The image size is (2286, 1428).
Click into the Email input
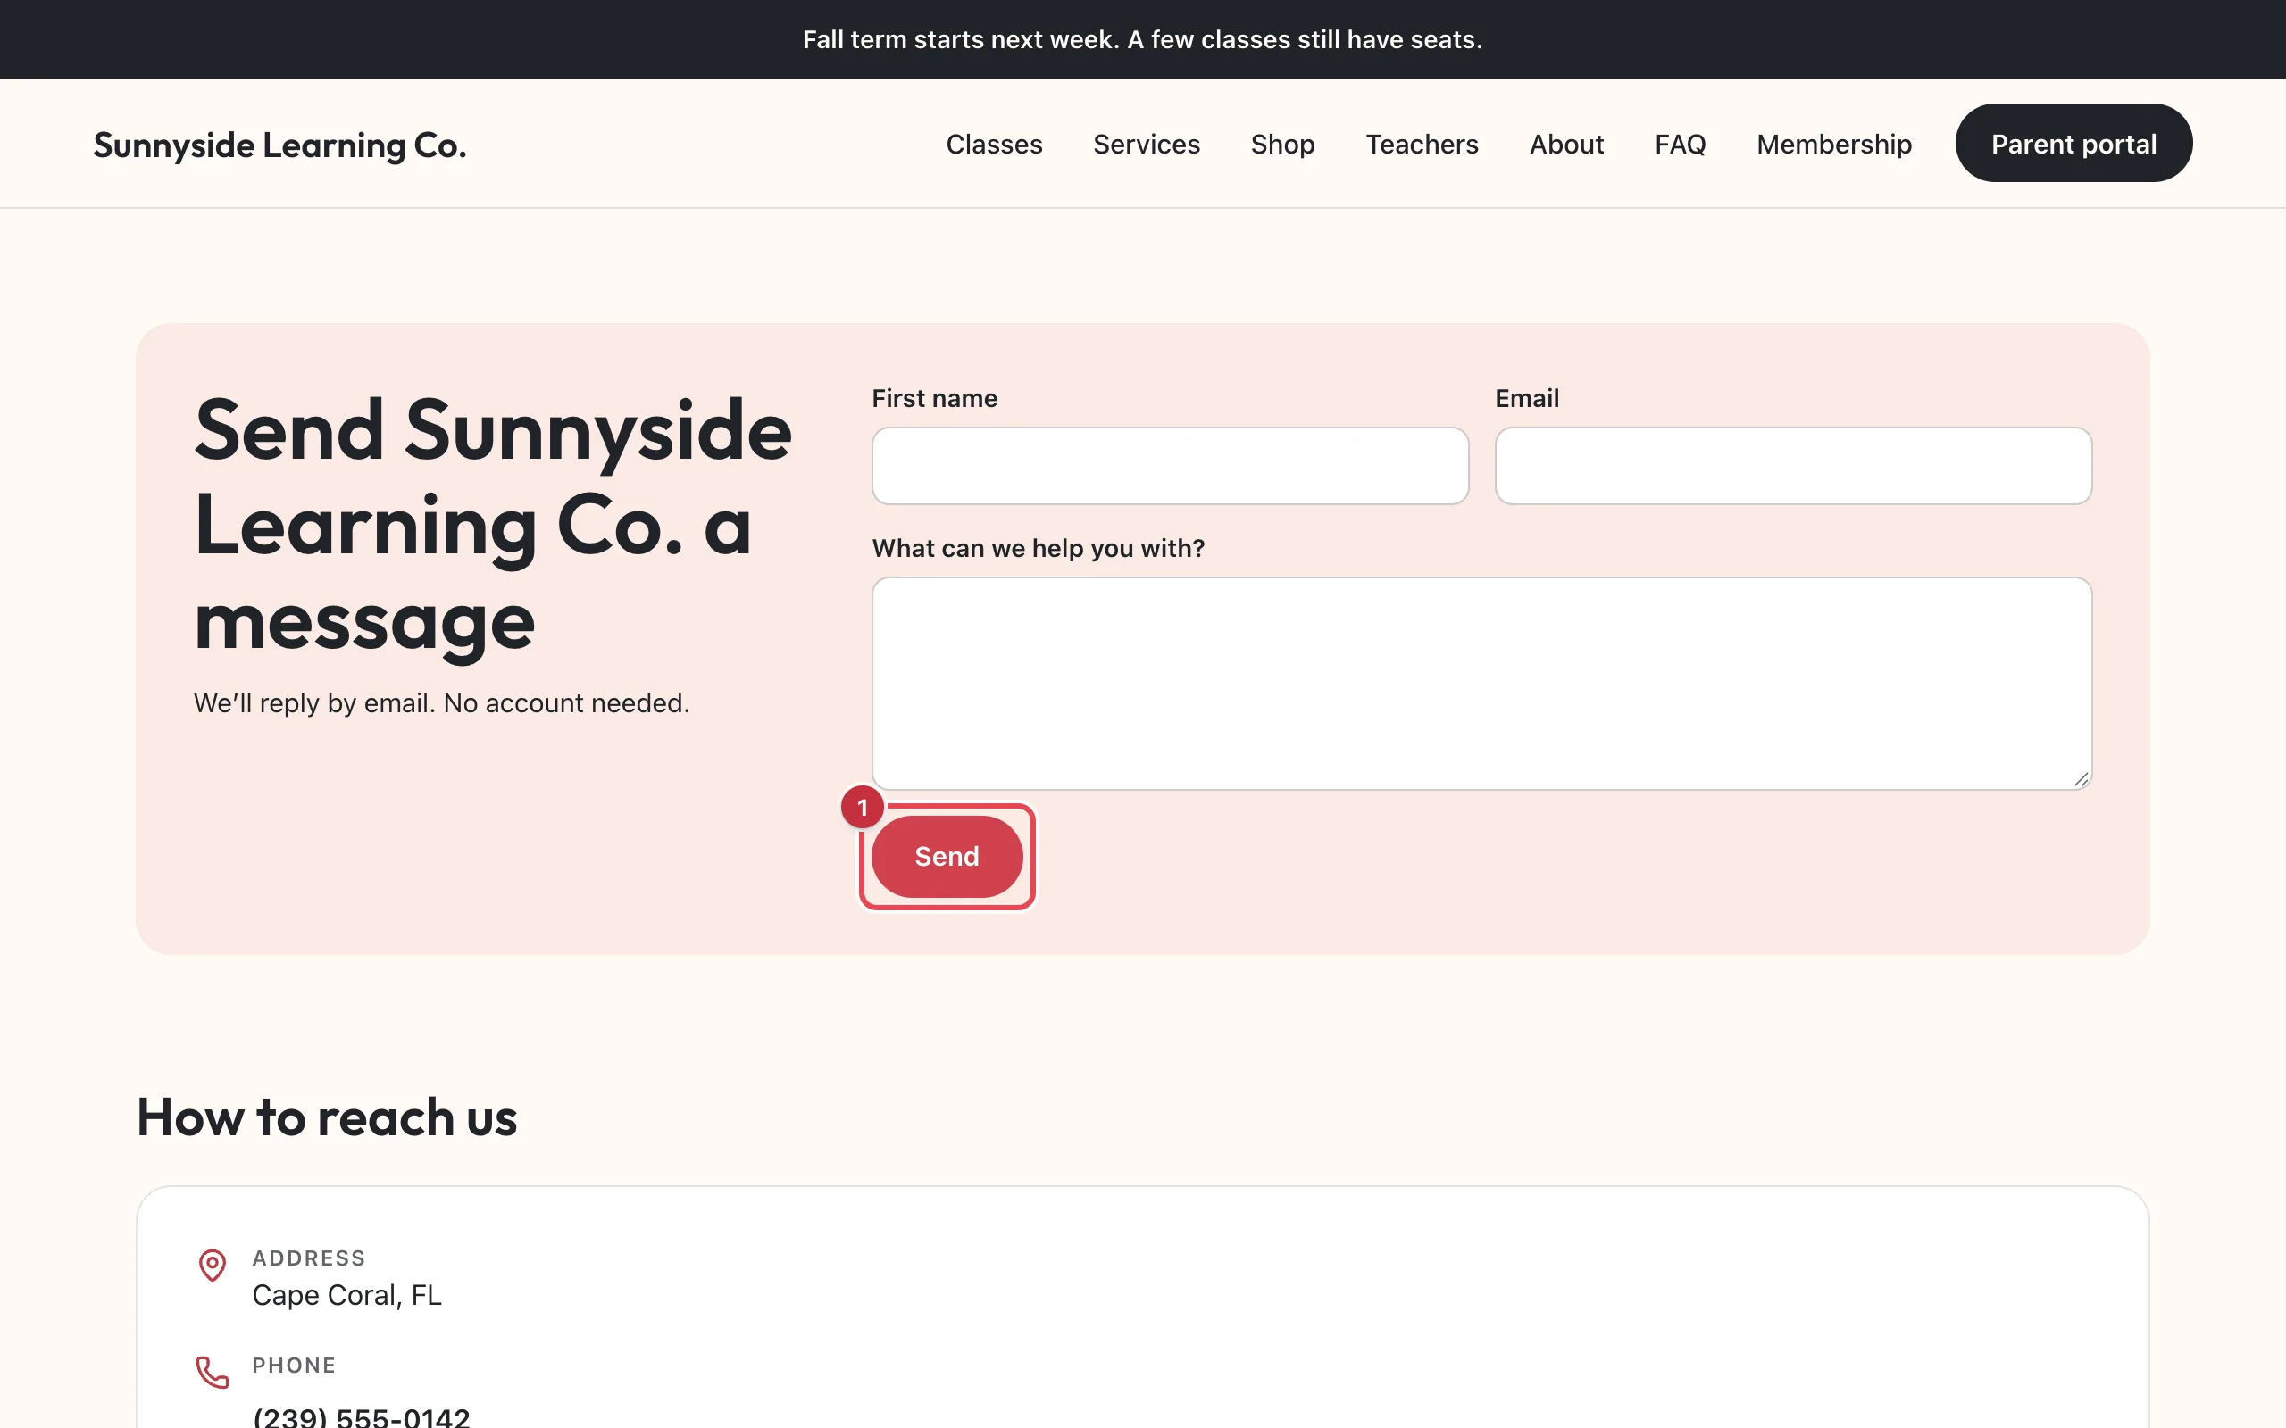point(1793,466)
